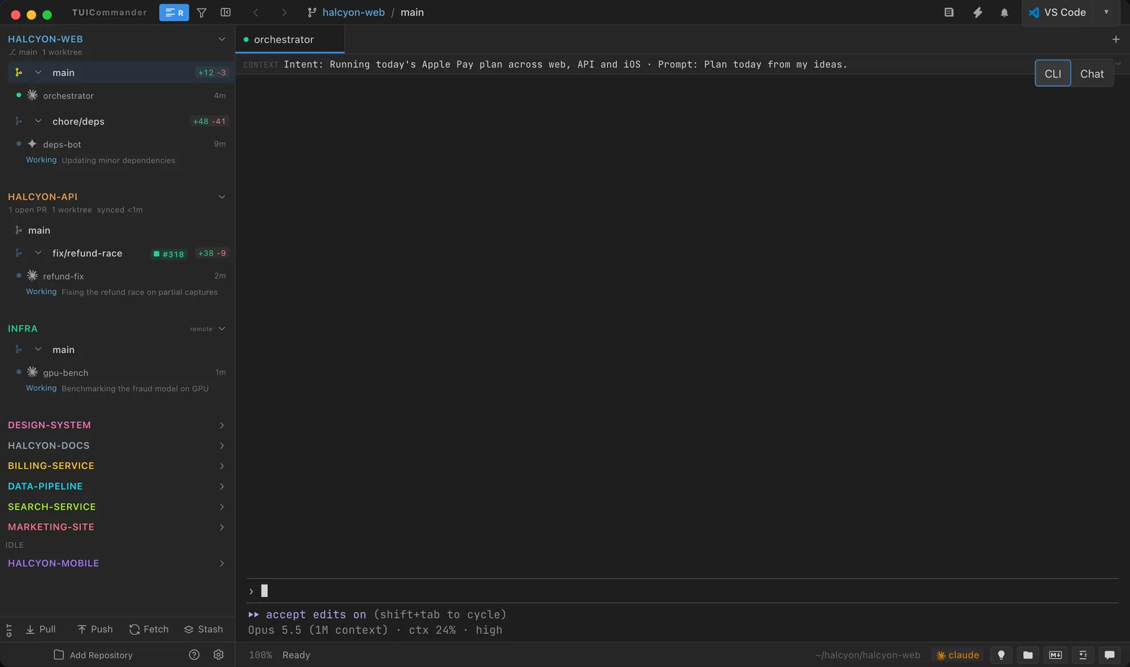Go back with the left arrow
Image resolution: width=1130 pixels, height=667 pixels.
(x=255, y=12)
